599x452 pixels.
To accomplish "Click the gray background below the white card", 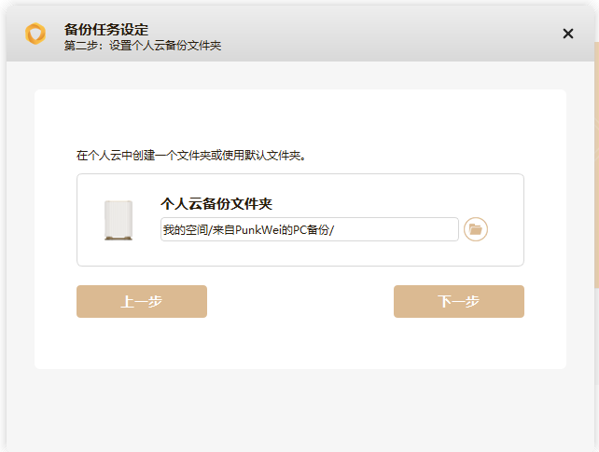I will click(300, 410).
